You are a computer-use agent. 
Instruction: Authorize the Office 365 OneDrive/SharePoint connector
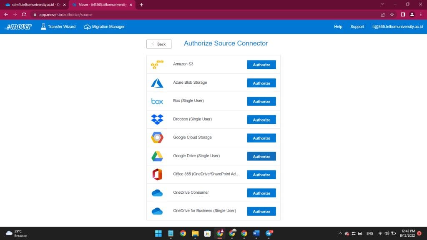tap(261, 175)
